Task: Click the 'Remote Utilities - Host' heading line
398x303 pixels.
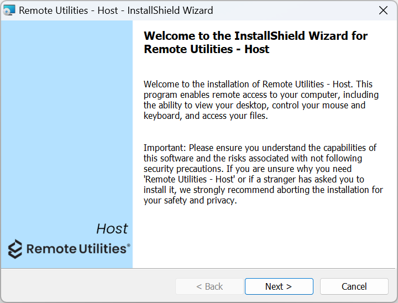Action: (x=206, y=49)
